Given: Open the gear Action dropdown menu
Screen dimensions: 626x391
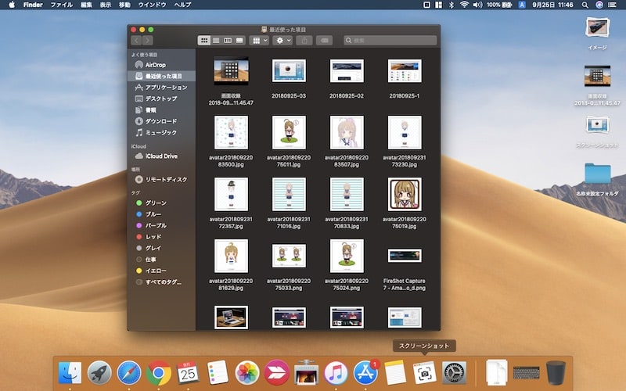Looking at the screenshot, I should point(282,39).
